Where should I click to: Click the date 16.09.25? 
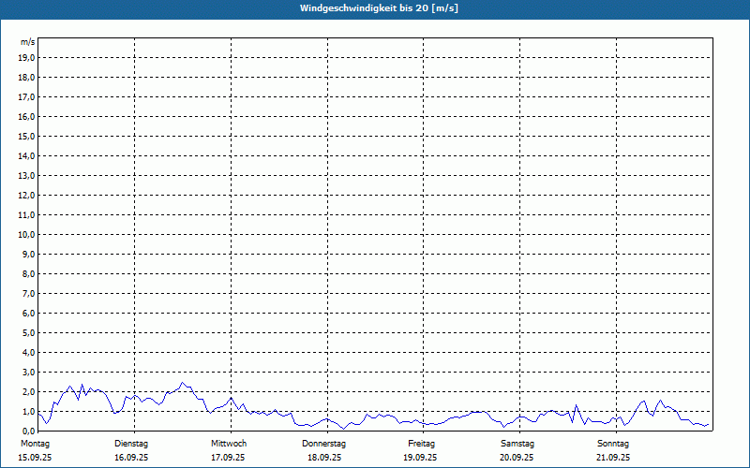(131, 458)
